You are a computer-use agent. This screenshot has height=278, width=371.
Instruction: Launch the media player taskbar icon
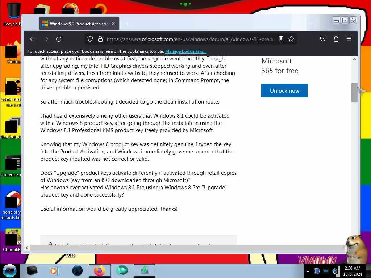[x=54, y=271]
